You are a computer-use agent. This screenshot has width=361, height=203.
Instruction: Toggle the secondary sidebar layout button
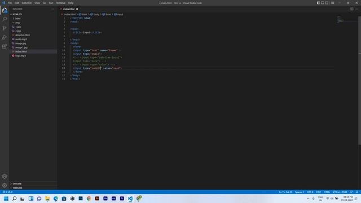(x=327, y=3)
